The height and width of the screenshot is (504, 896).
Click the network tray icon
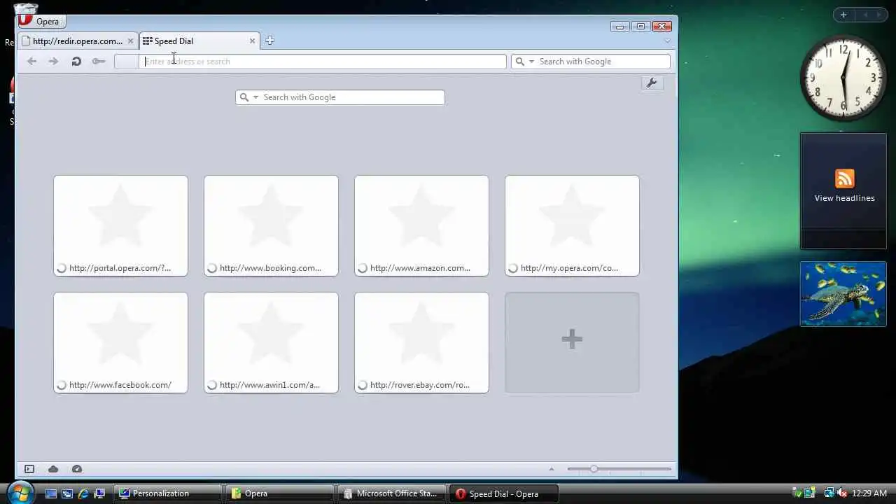pyautogui.click(x=829, y=493)
